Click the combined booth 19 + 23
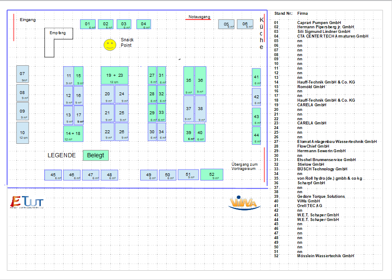 click(x=115, y=75)
